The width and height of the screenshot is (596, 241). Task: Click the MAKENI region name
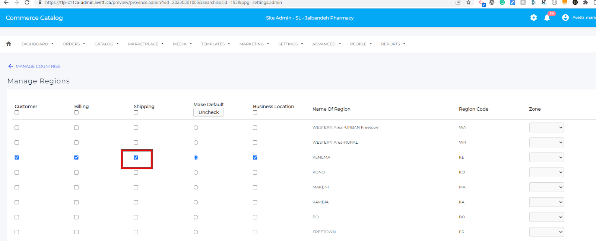pyautogui.click(x=320, y=187)
